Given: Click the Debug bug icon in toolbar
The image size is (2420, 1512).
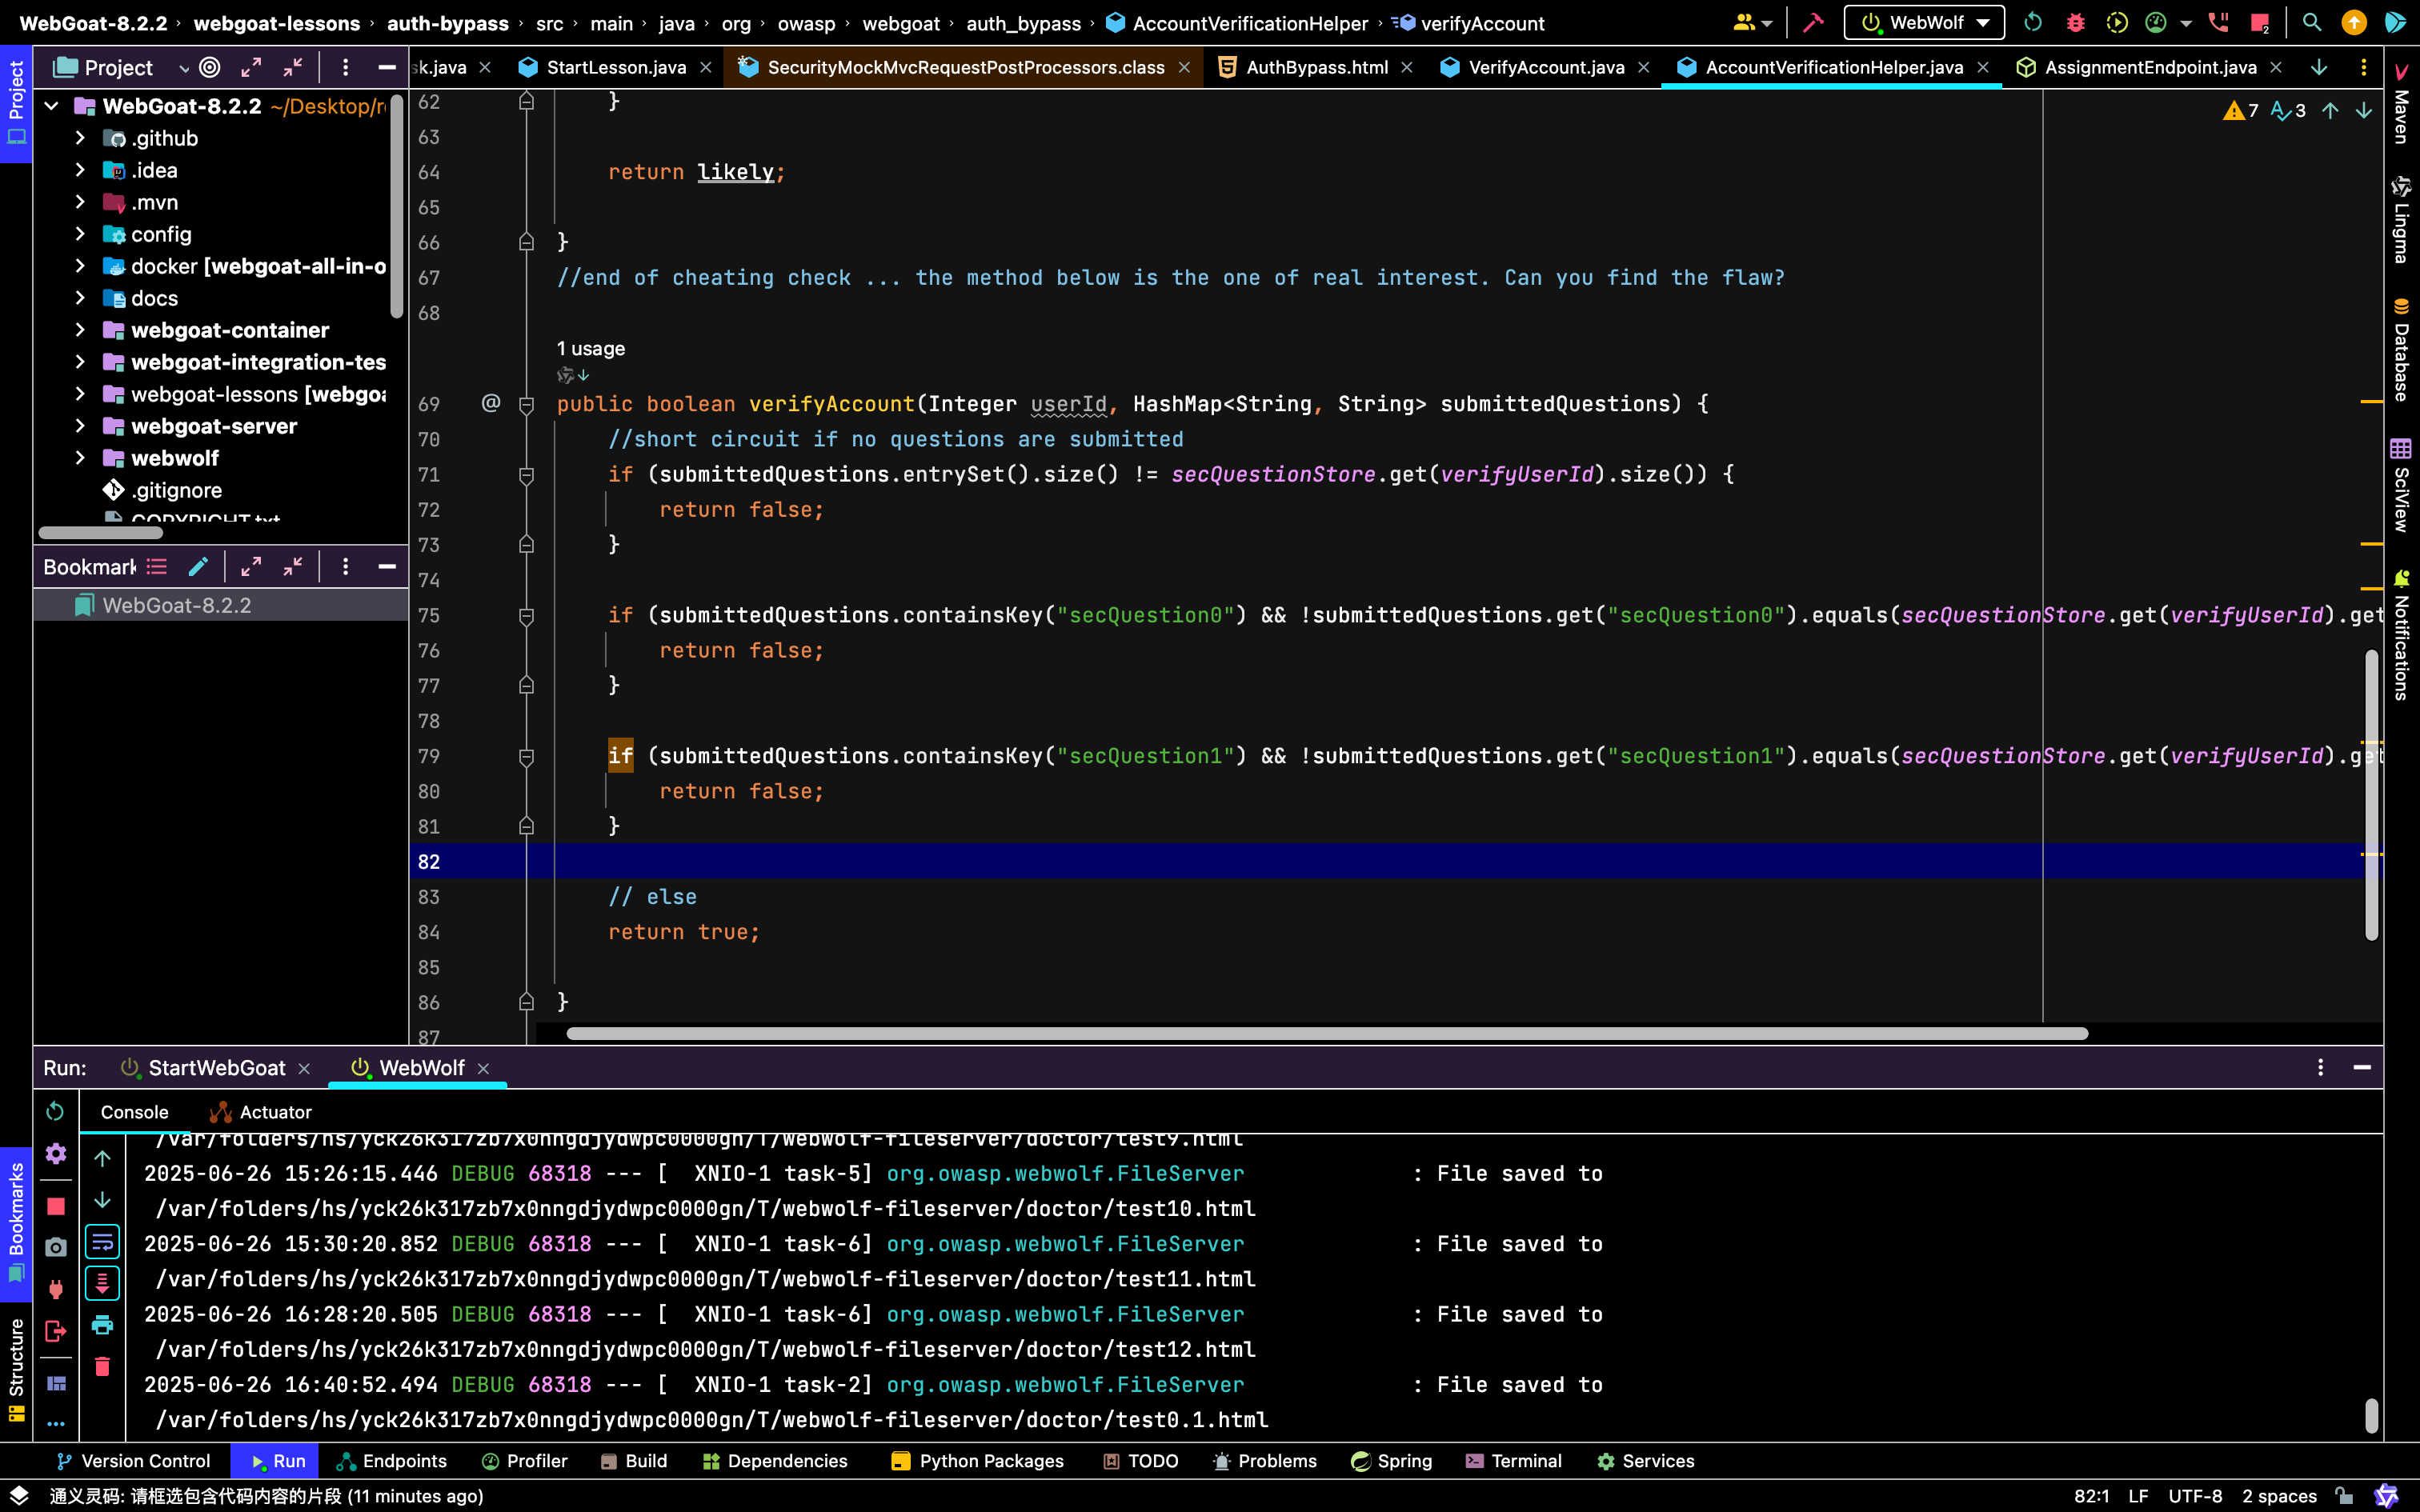Looking at the screenshot, I should [2075, 23].
